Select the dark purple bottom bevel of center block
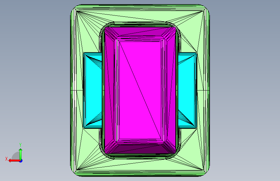The width and height of the screenshot is (280, 181). [x=140, y=149]
